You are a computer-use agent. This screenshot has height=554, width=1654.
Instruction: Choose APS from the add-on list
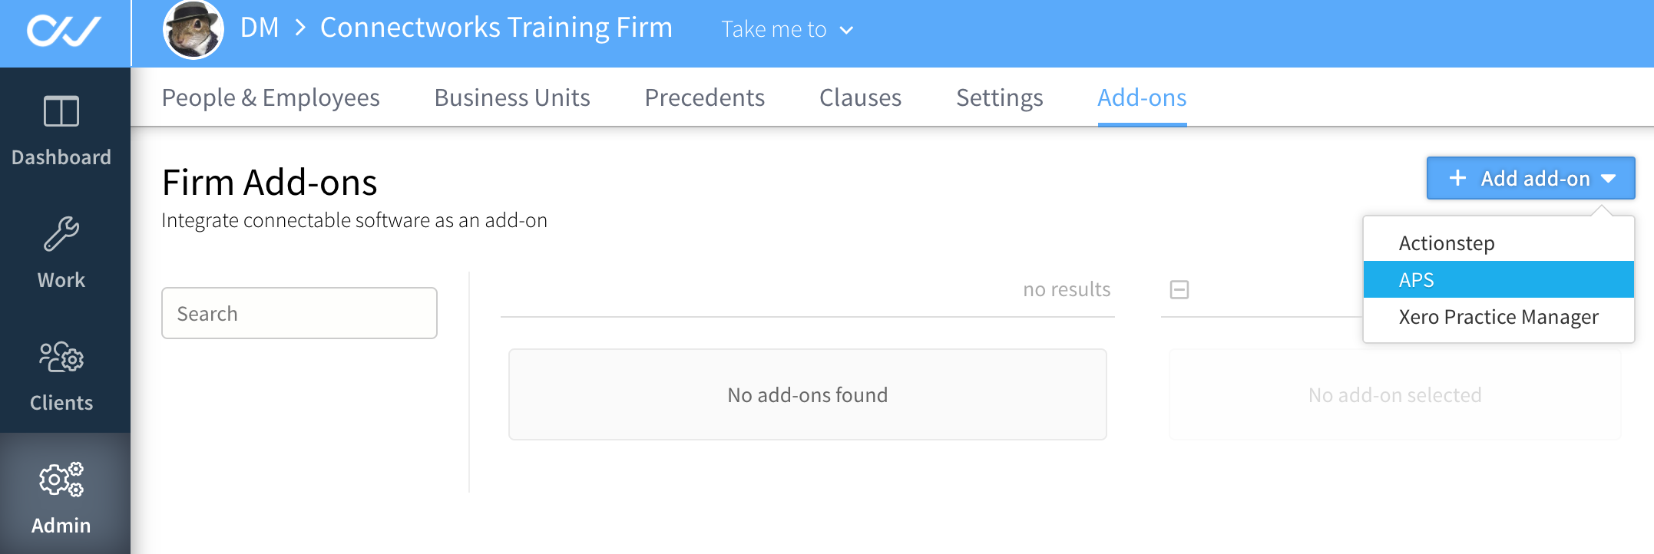pyautogui.click(x=1498, y=279)
